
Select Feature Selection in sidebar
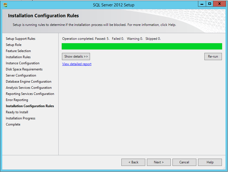pos(18,51)
